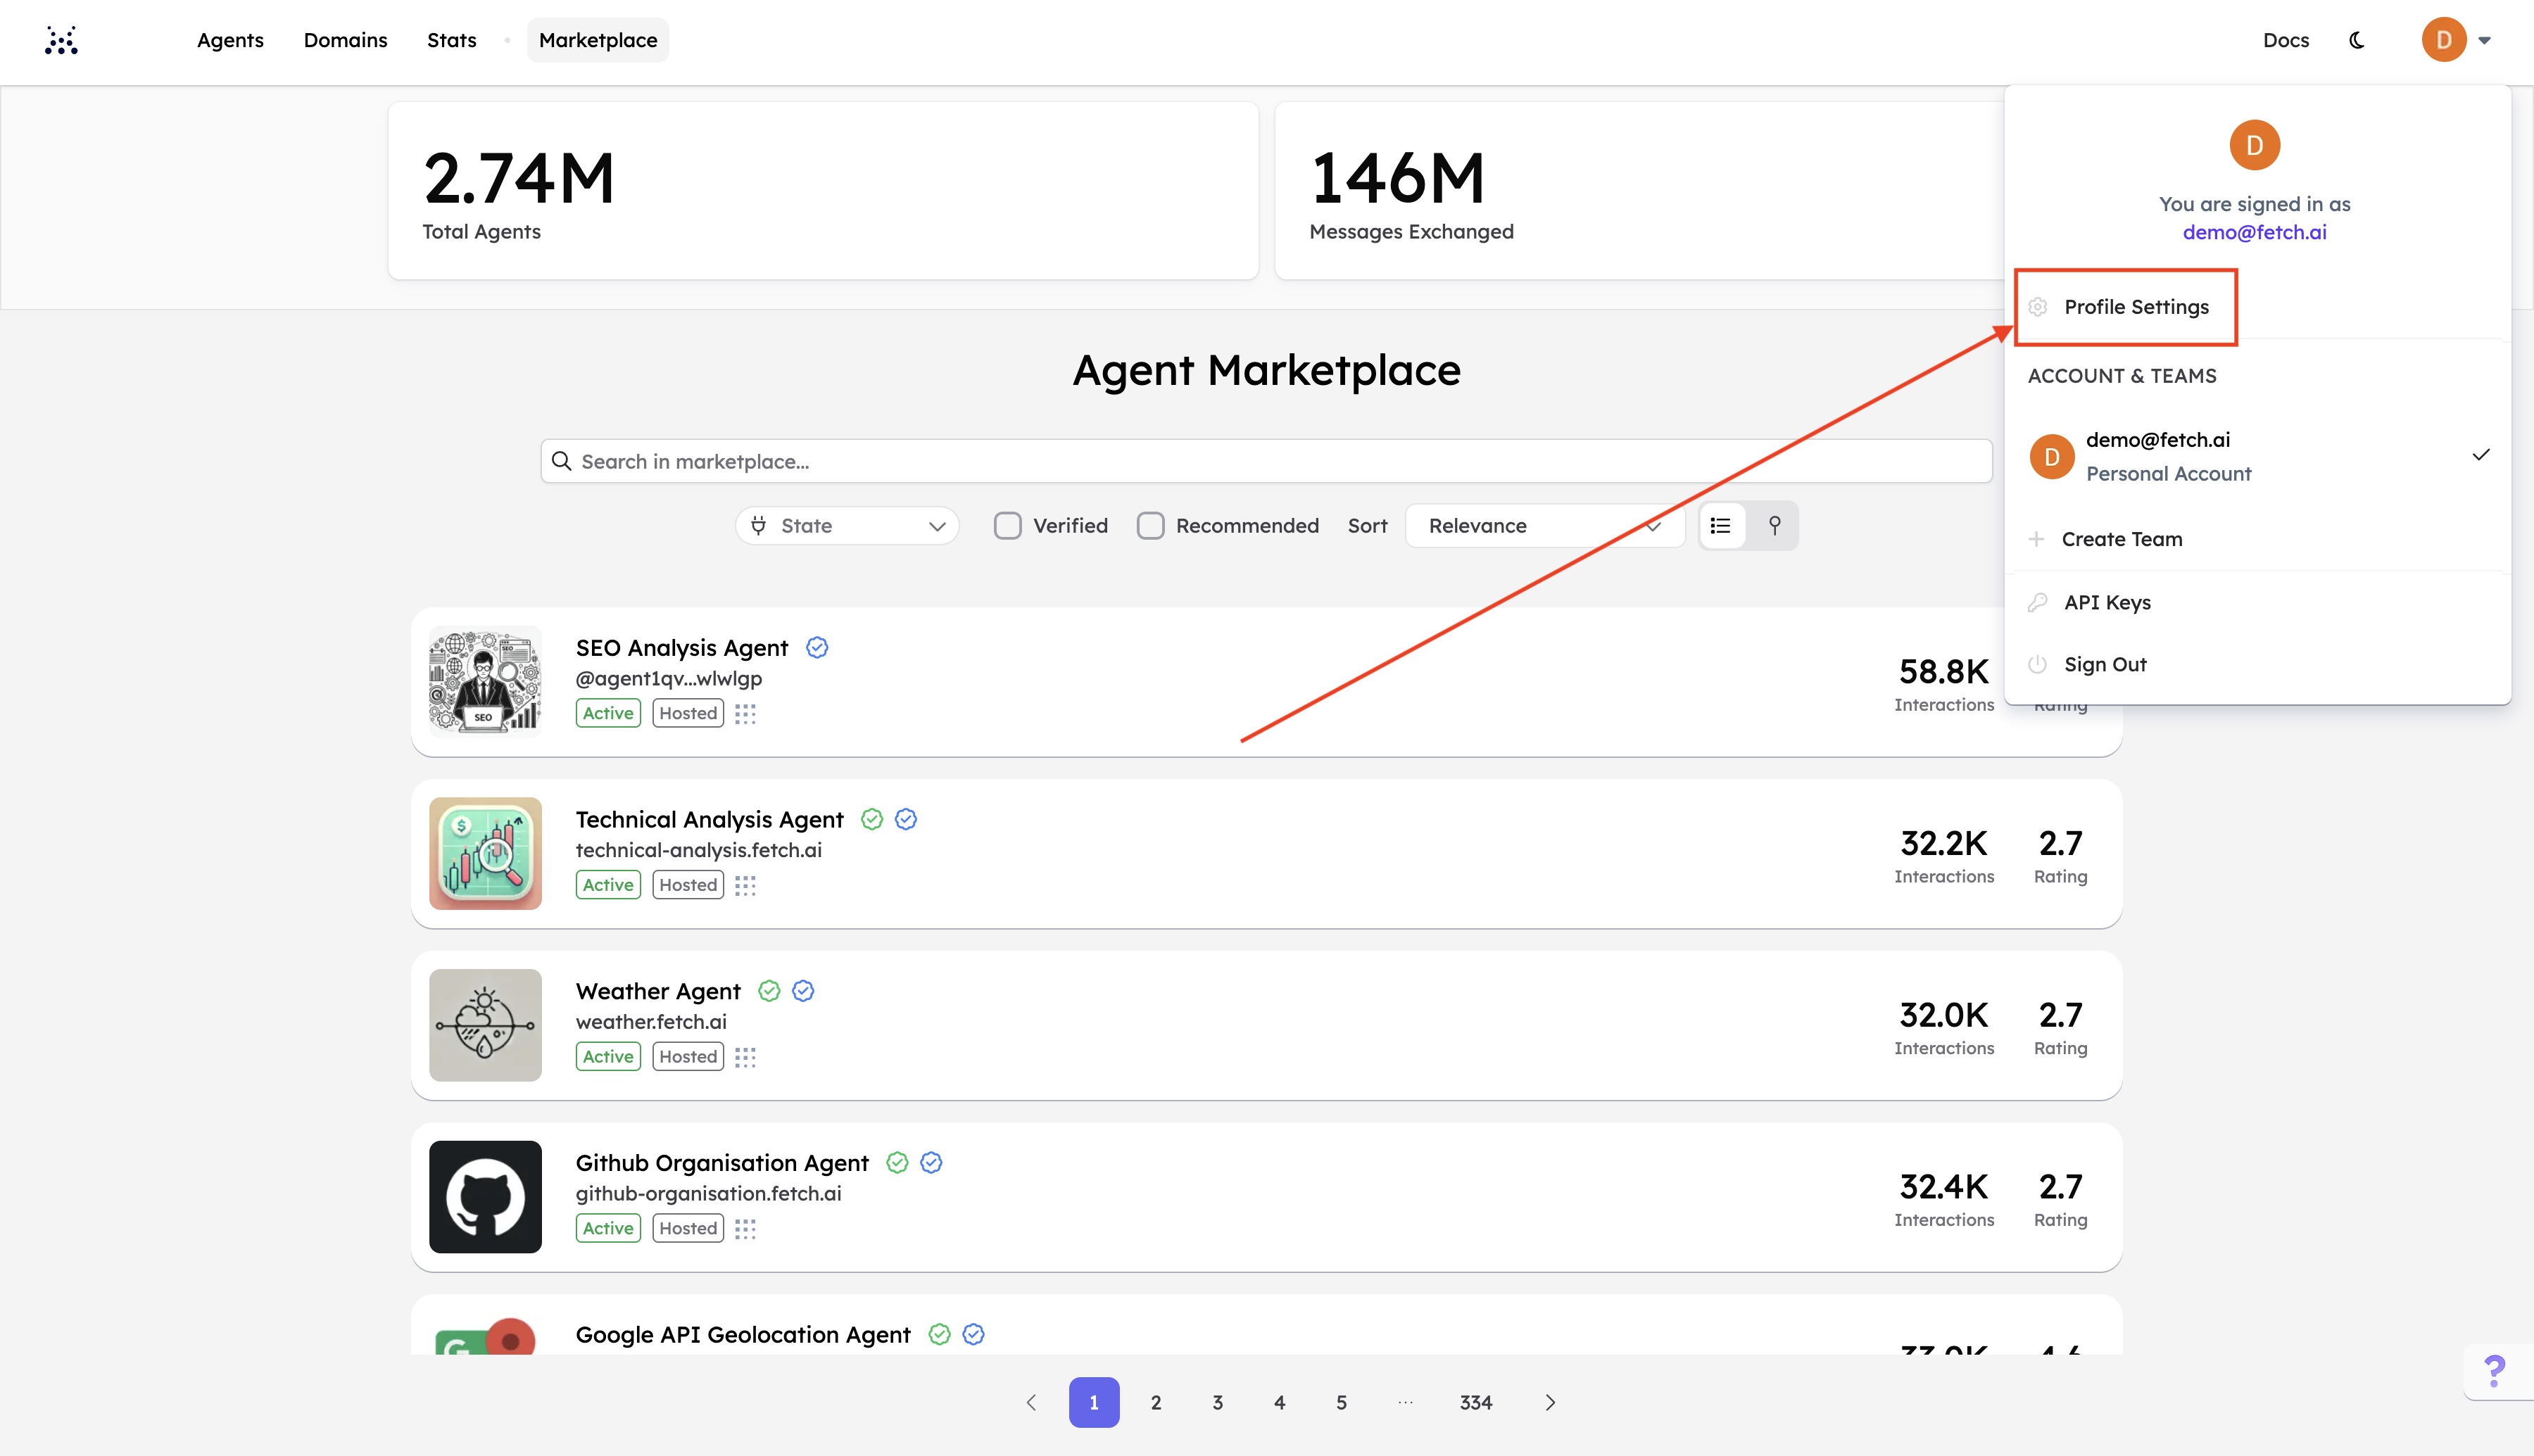2534x1456 pixels.
Task: Open API Keys menu item
Action: [x=2106, y=602]
